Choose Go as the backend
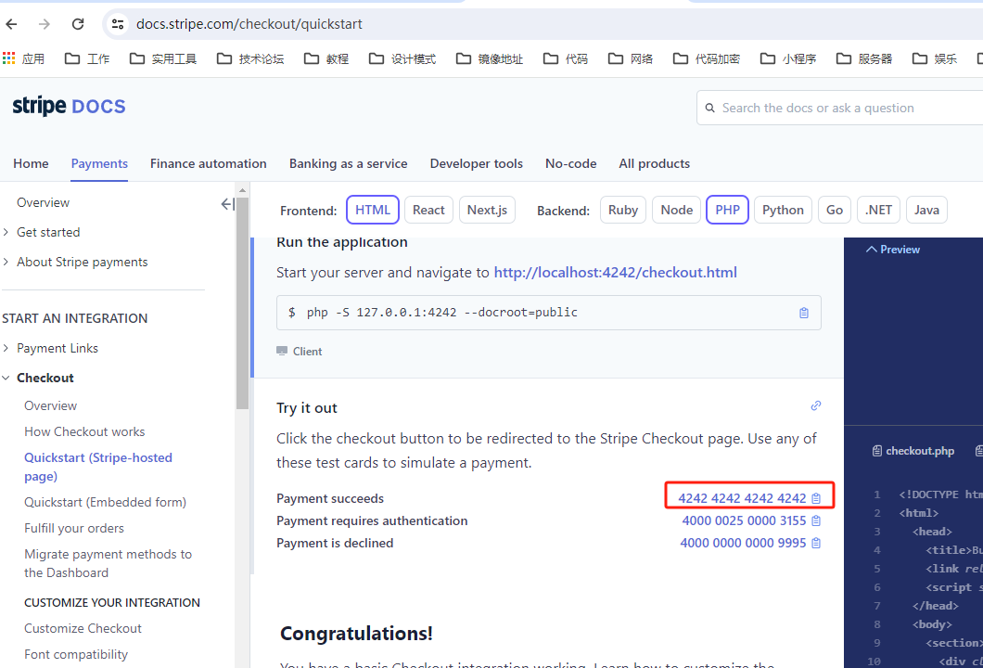The image size is (983, 668). 834,210
